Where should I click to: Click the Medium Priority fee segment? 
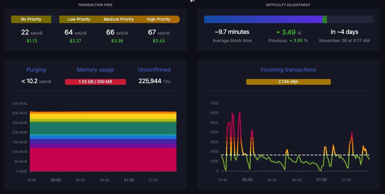[x=119, y=19]
